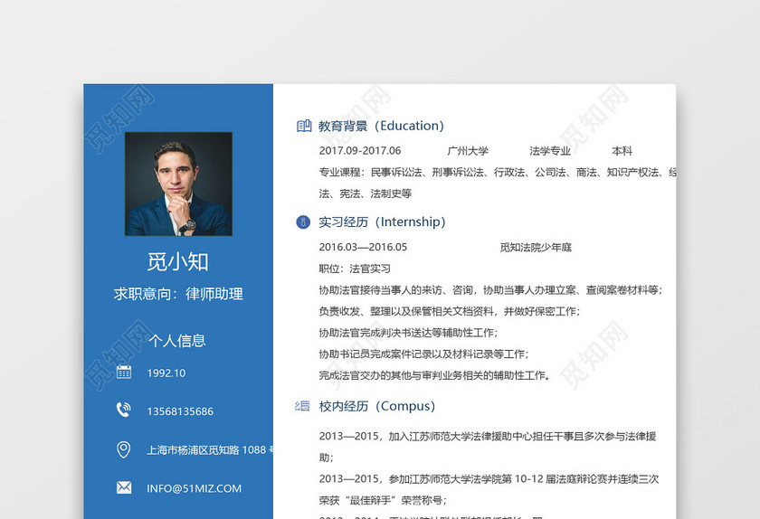Select the portrait photo on the resume
The image size is (760, 519).
(x=178, y=184)
